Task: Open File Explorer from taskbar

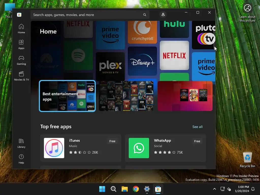Action: click(x=124, y=189)
